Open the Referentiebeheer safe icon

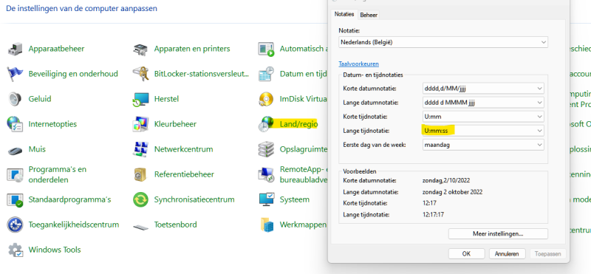tap(140, 174)
